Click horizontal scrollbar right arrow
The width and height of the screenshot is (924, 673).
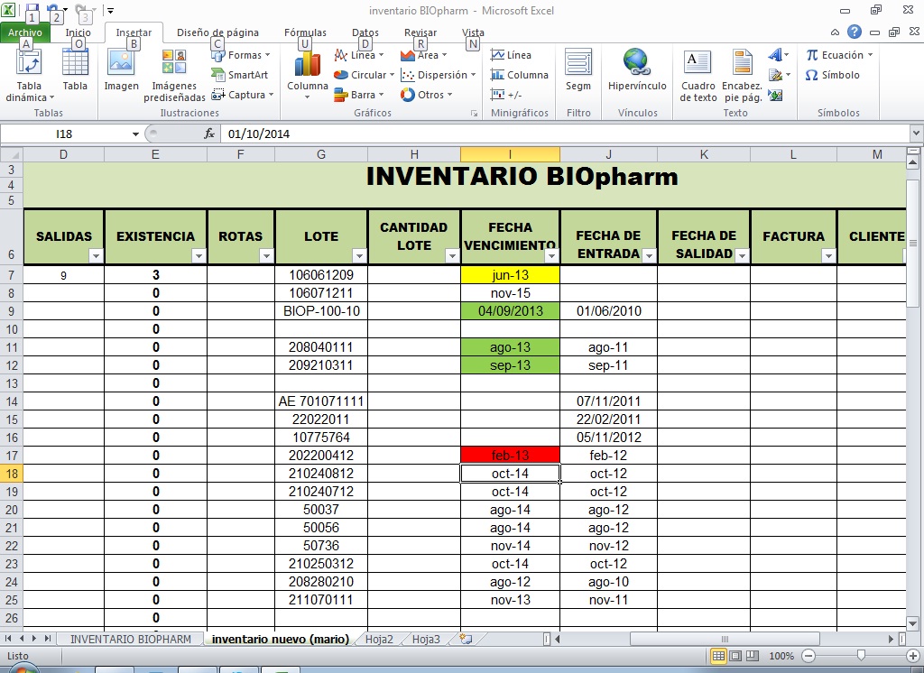tap(891, 639)
